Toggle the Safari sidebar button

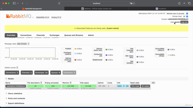(x=14, y=3)
